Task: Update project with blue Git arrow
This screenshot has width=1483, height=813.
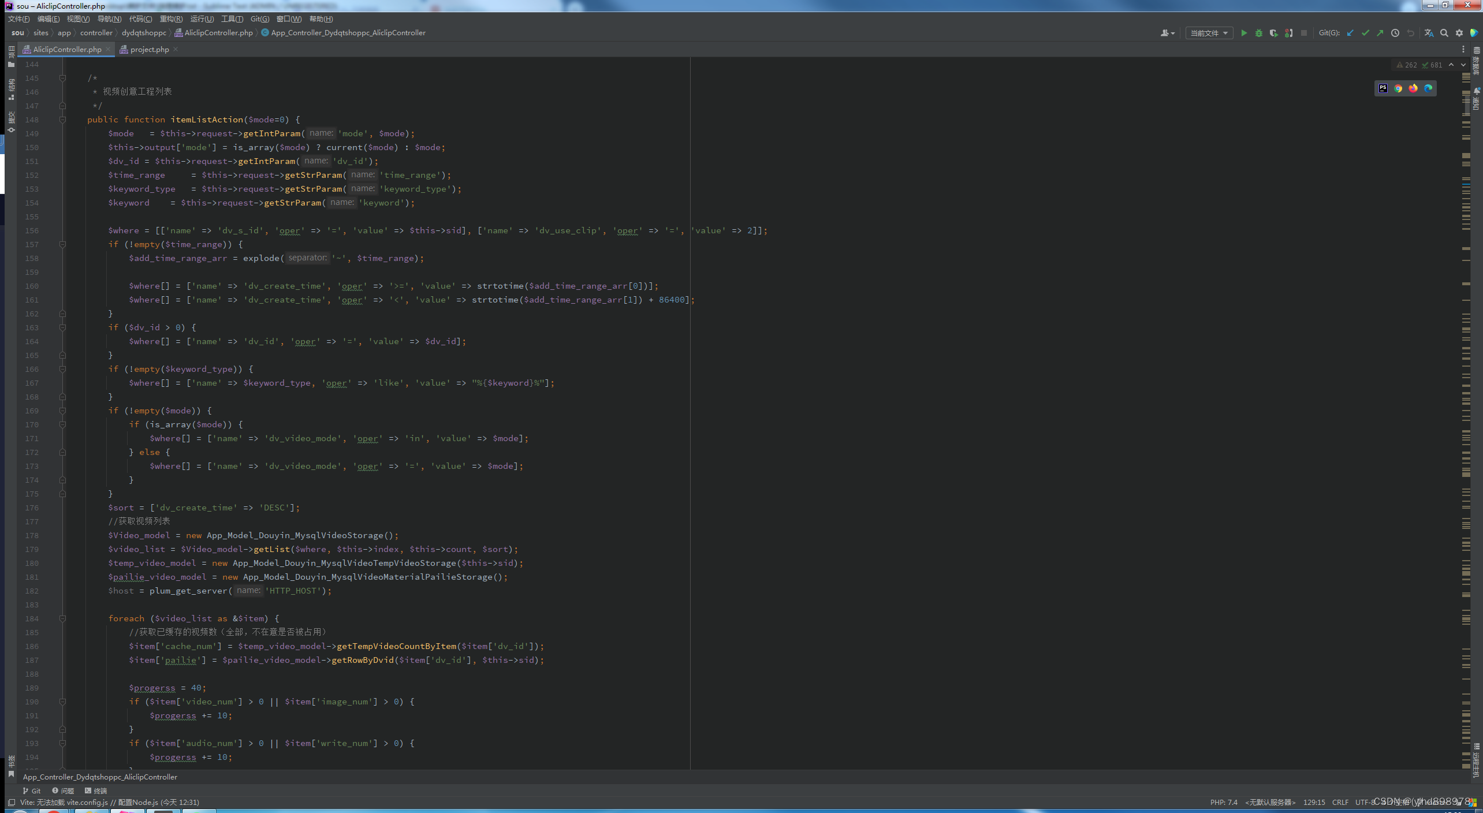Action: 1350,33
